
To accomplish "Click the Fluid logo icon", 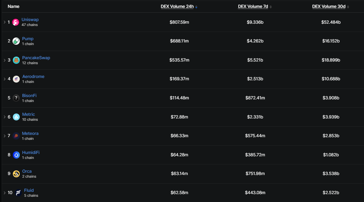I will pyautogui.click(x=18, y=193).
